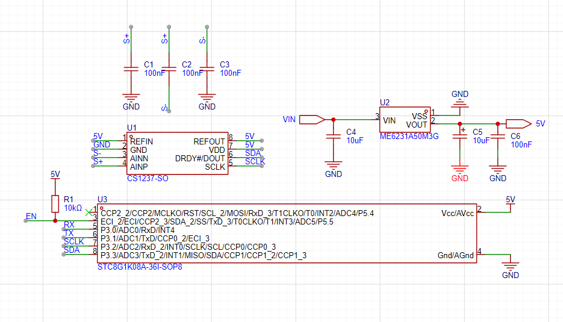Click the VSS pin name on U2
This screenshot has width=563, height=322.
tap(419, 117)
